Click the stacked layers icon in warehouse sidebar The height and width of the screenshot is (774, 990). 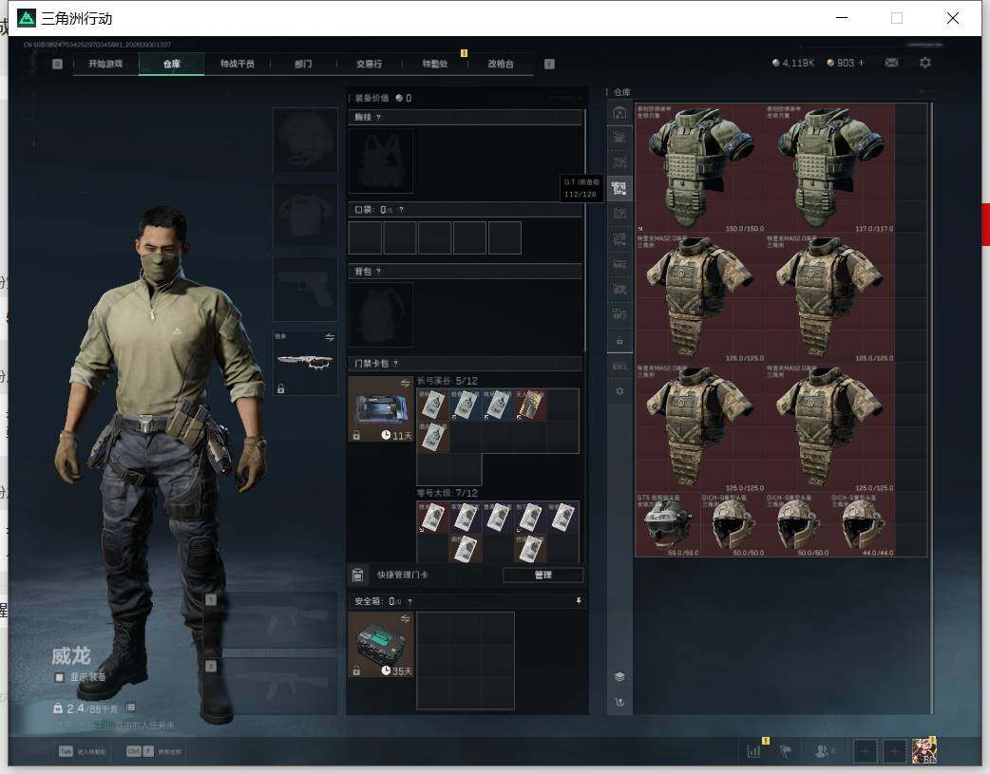click(x=619, y=677)
